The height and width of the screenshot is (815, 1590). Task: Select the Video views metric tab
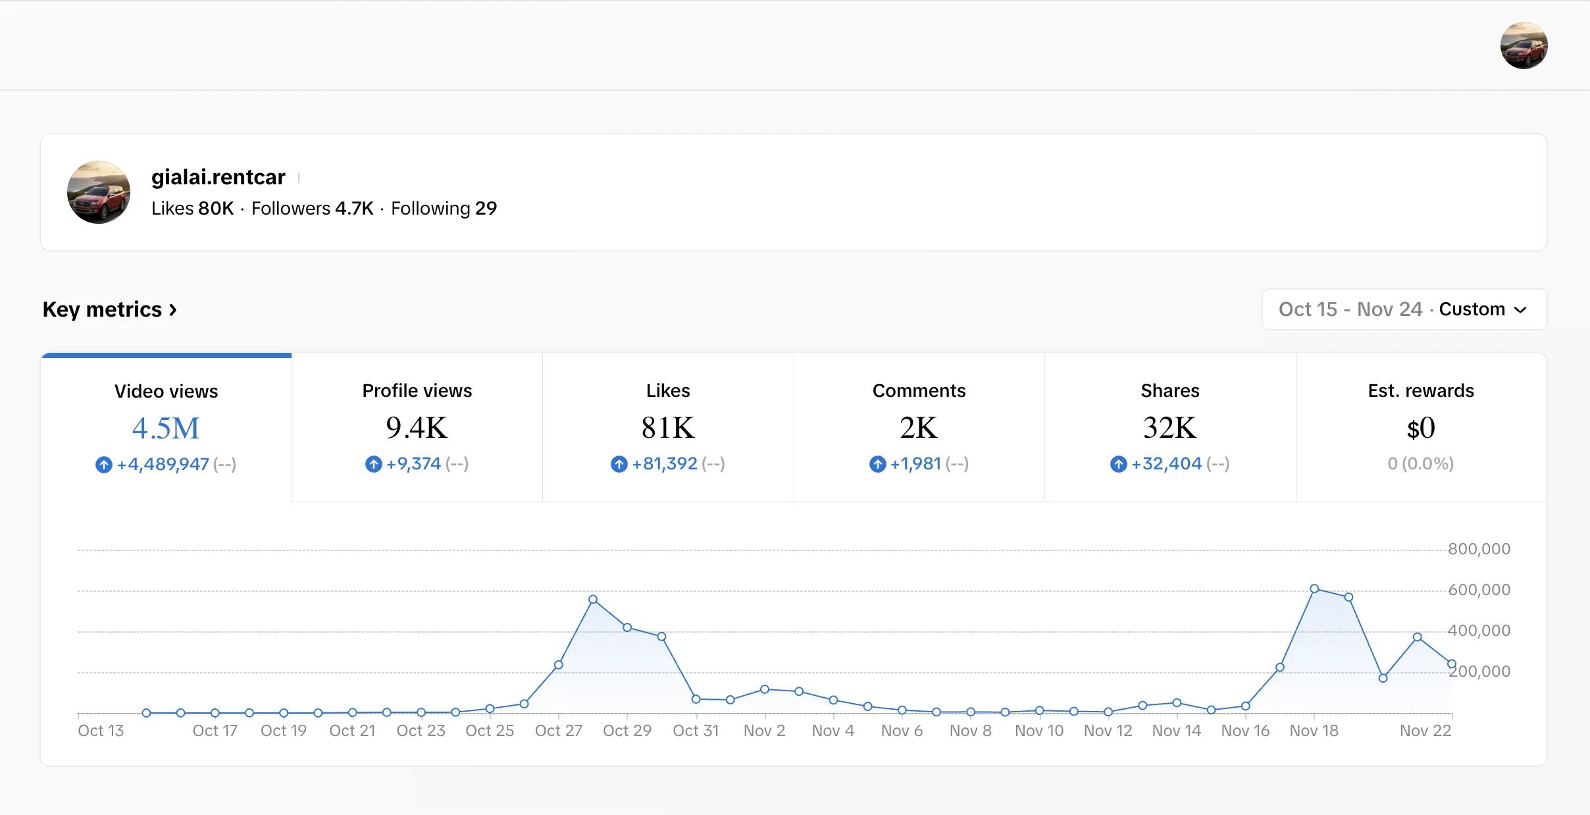click(x=167, y=428)
